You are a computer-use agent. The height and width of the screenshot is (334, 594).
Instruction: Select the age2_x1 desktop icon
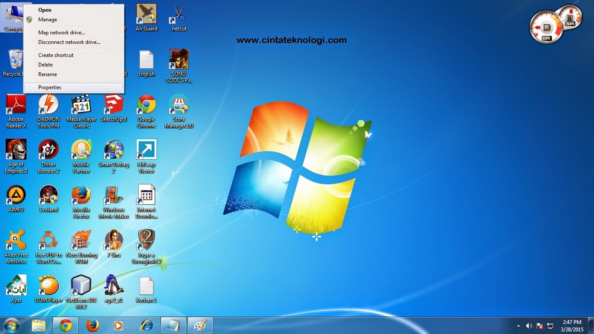[114, 289]
